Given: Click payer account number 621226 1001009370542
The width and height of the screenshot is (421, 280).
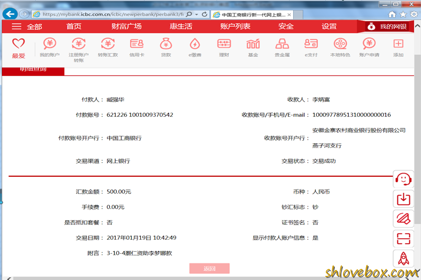Looking at the screenshot, I should [140, 115].
